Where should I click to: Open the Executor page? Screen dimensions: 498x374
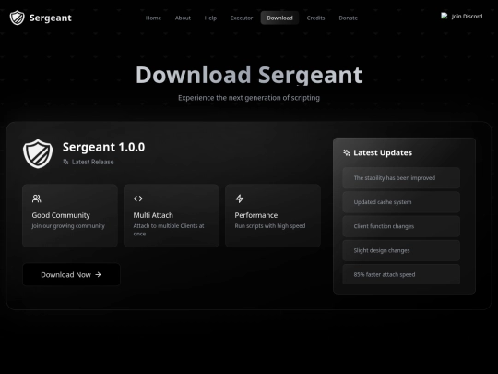click(x=242, y=18)
